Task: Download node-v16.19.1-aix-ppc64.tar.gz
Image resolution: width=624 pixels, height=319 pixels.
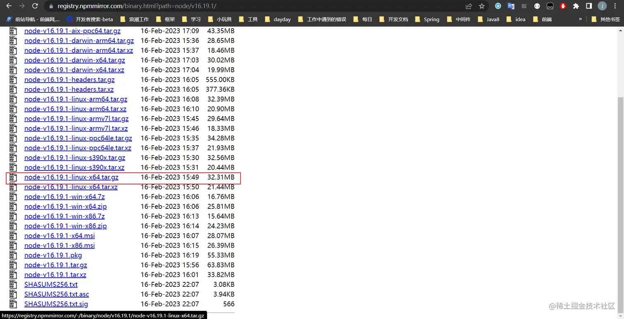Action: [x=73, y=31]
